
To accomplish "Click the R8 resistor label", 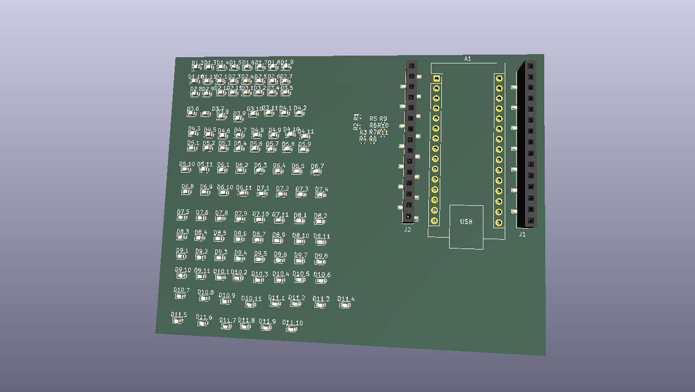I will 373,139.
